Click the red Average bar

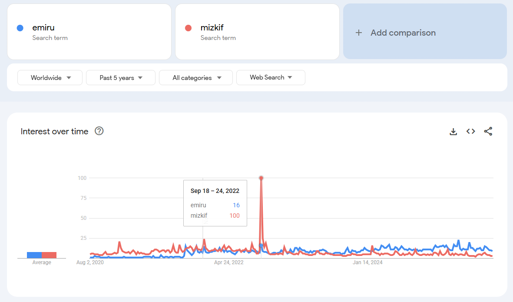tap(49, 255)
